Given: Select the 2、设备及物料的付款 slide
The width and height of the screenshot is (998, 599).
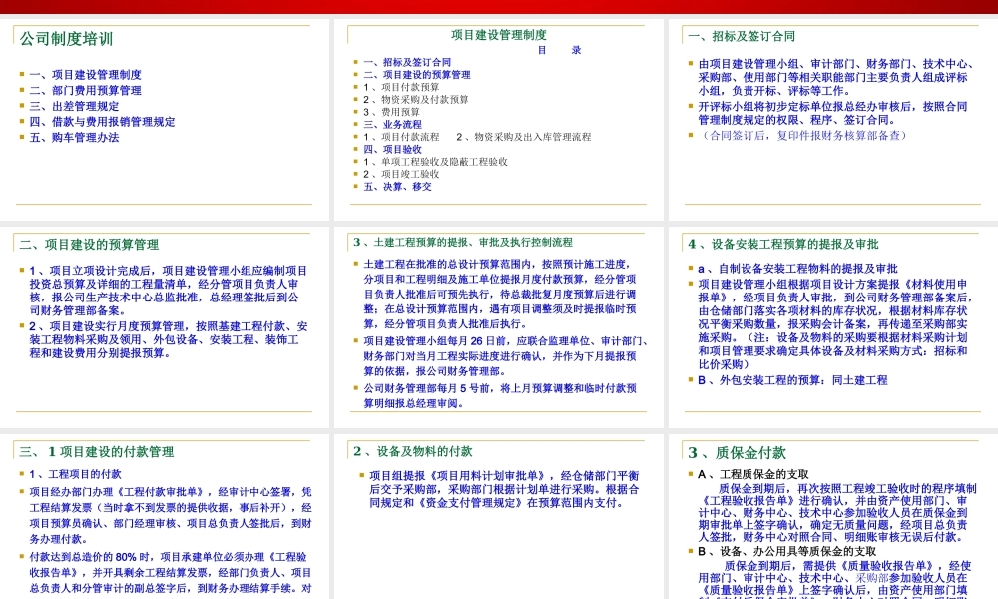Looking at the screenshot, I should coord(498,516).
